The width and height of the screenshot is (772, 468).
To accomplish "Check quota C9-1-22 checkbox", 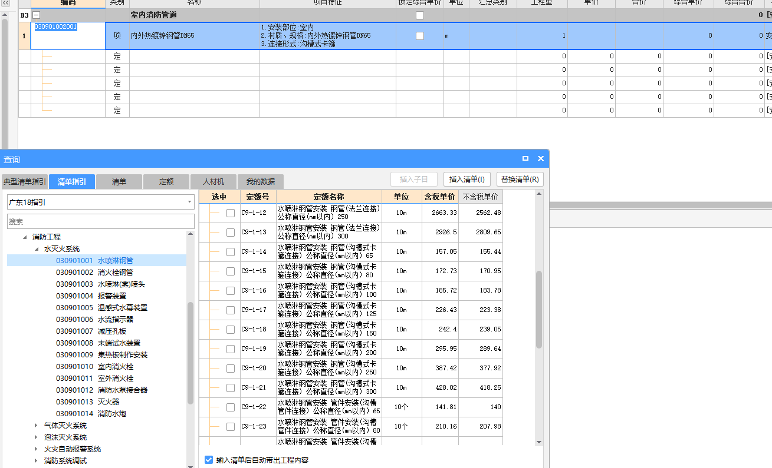I will pos(231,407).
